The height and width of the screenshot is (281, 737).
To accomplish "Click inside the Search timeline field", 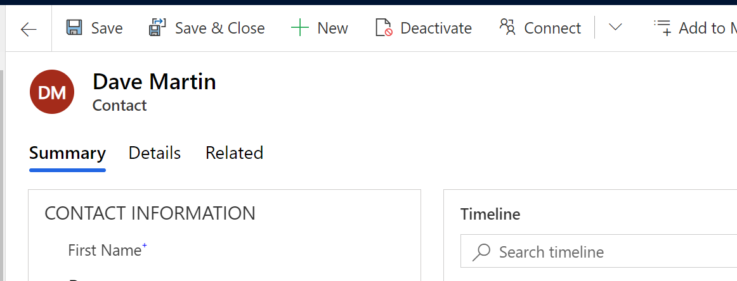I will 599,251.
